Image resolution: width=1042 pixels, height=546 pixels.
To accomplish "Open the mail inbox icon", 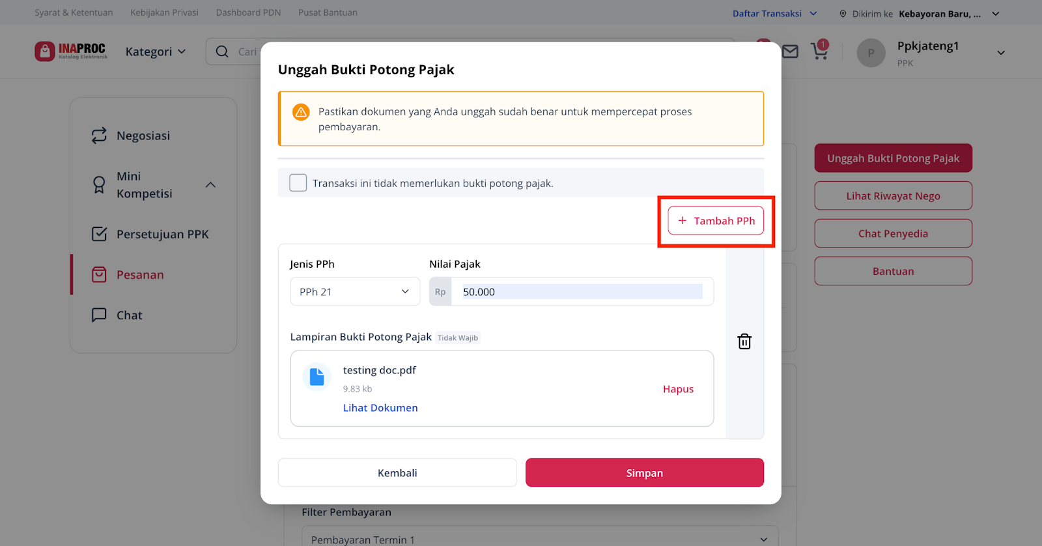I will [x=790, y=51].
